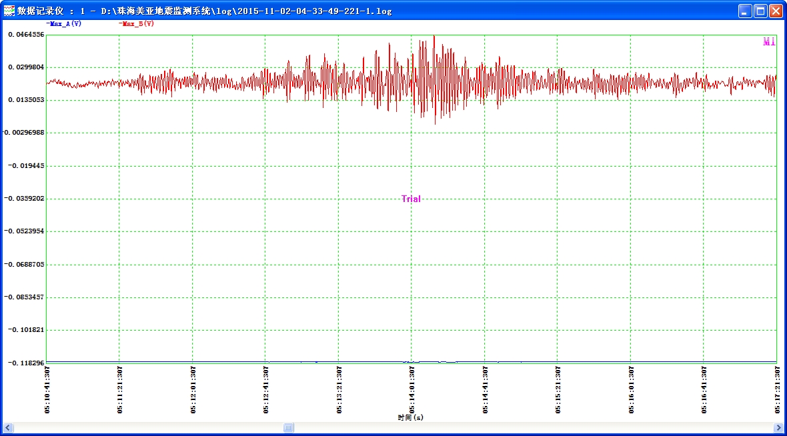The width and height of the screenshot is (787, 436).
Task: Click y-axis value -0.0688705
Action: (x=25, y=265)
